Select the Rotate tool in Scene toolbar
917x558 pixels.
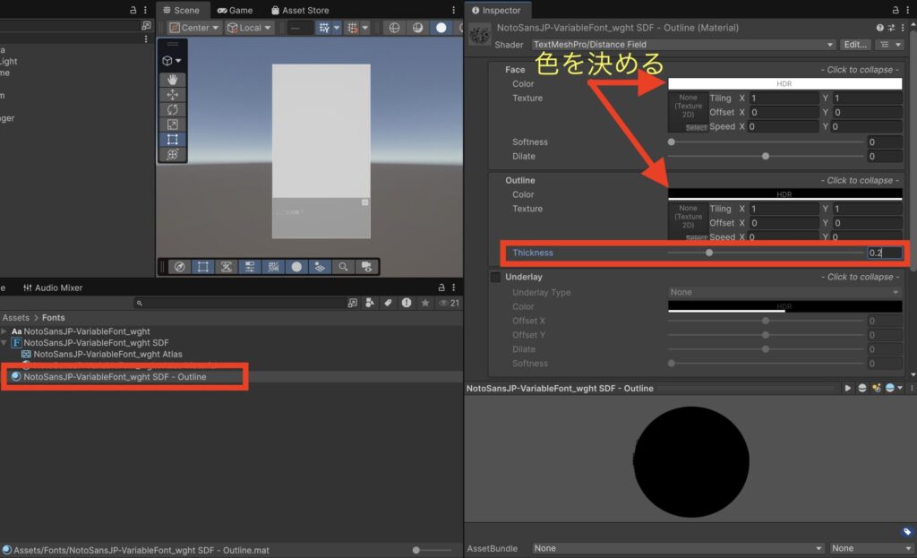point(173,109)
